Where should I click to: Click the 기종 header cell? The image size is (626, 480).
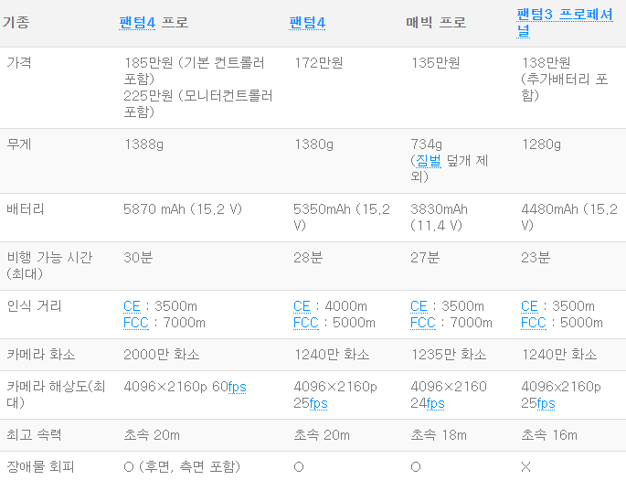point(16,22)
